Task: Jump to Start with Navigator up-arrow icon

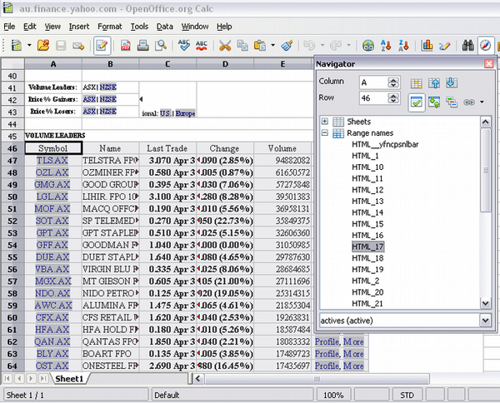Action: pyautogui.click(x=434, y=83)
